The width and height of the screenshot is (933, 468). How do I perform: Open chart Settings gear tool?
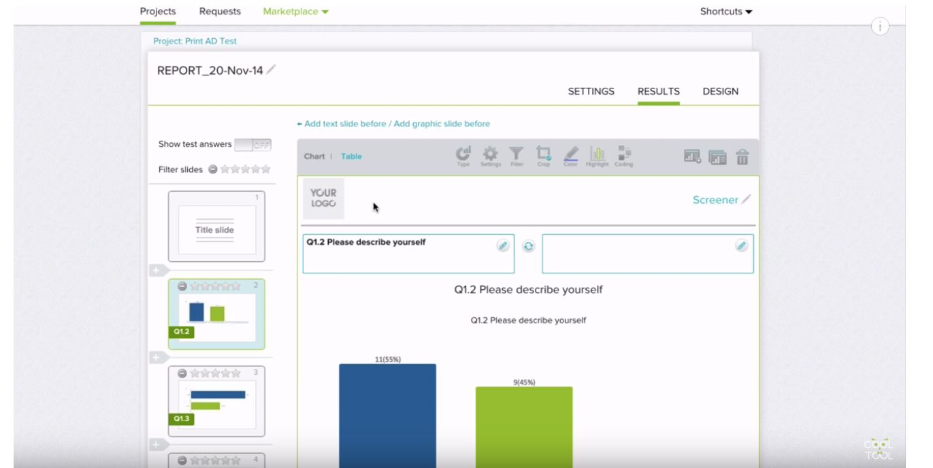490,156
